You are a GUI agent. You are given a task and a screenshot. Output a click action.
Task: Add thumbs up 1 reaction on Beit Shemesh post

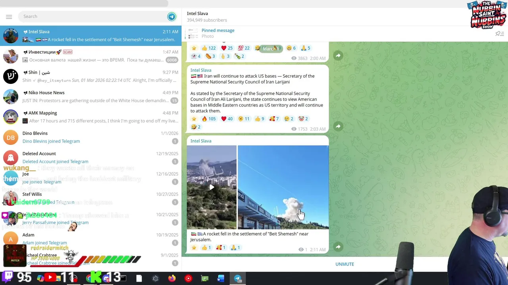[206, 248]
